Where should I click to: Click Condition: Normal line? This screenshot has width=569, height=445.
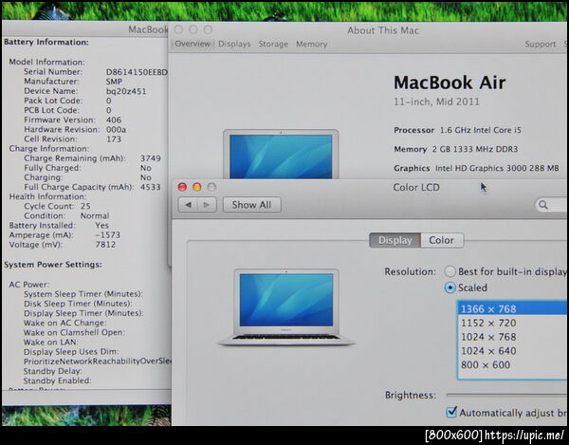click(x=66, y=215)
